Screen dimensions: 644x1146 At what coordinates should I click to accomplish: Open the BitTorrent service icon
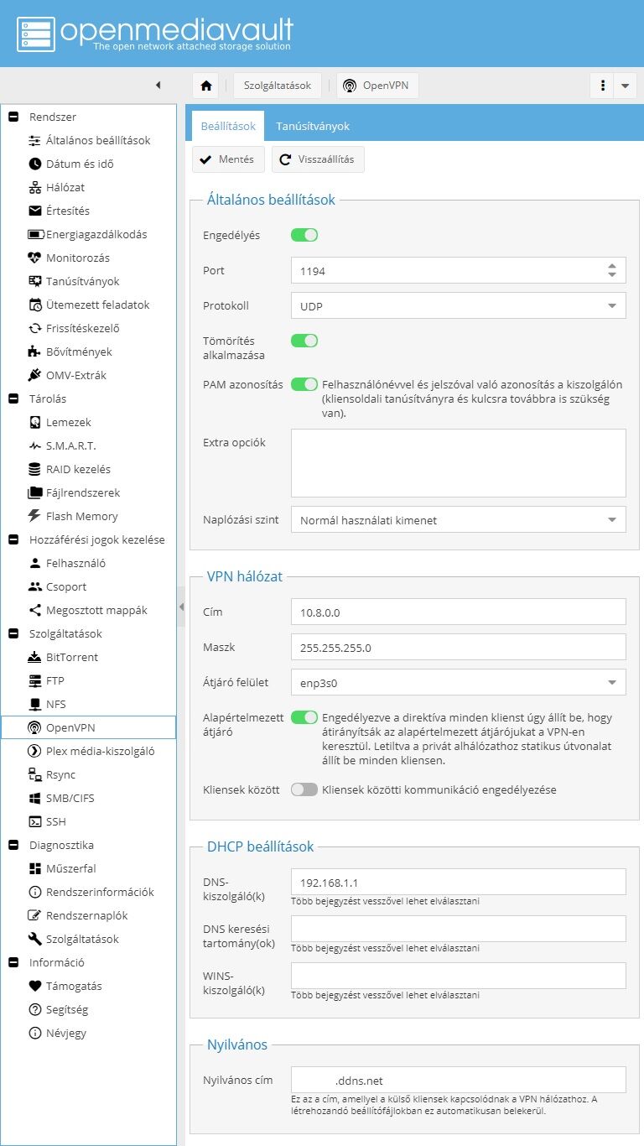click(x=34, y=657)
